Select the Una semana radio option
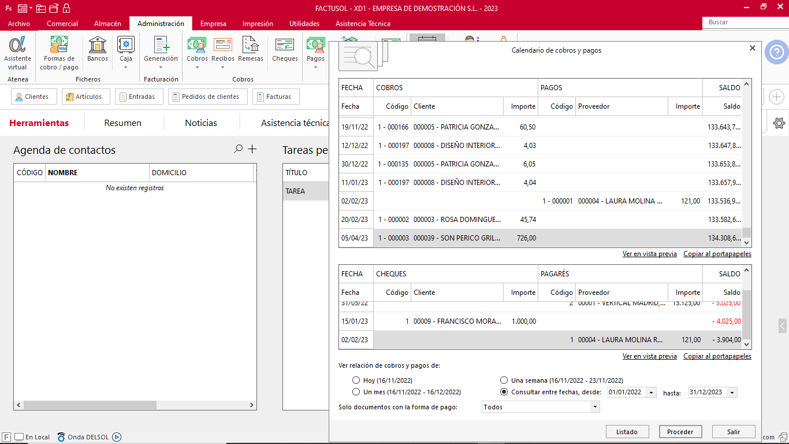Screen dimensions: 789x444 pyautogui.click(x=504, y=380)
